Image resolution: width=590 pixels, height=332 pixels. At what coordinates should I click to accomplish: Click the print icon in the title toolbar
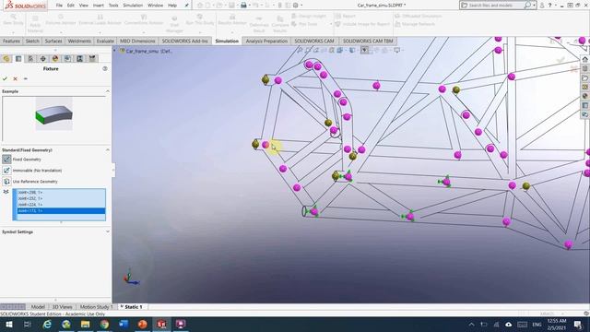[243, 6]
